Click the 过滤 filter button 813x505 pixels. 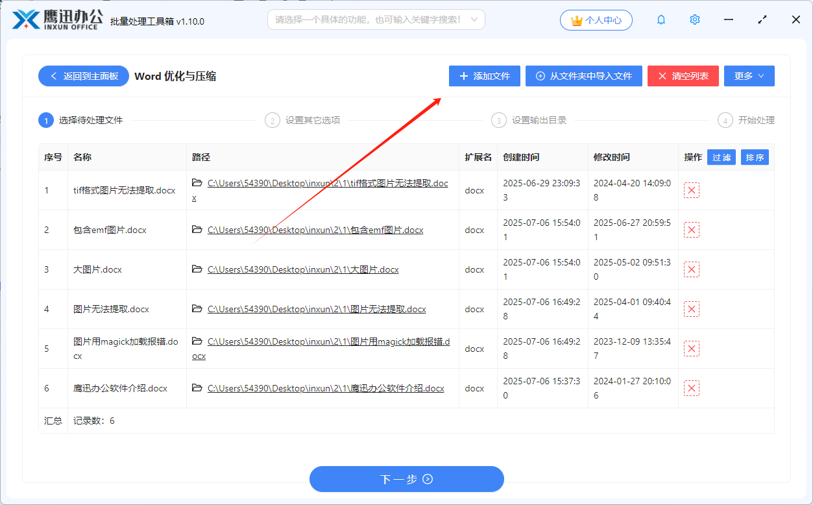722,157
